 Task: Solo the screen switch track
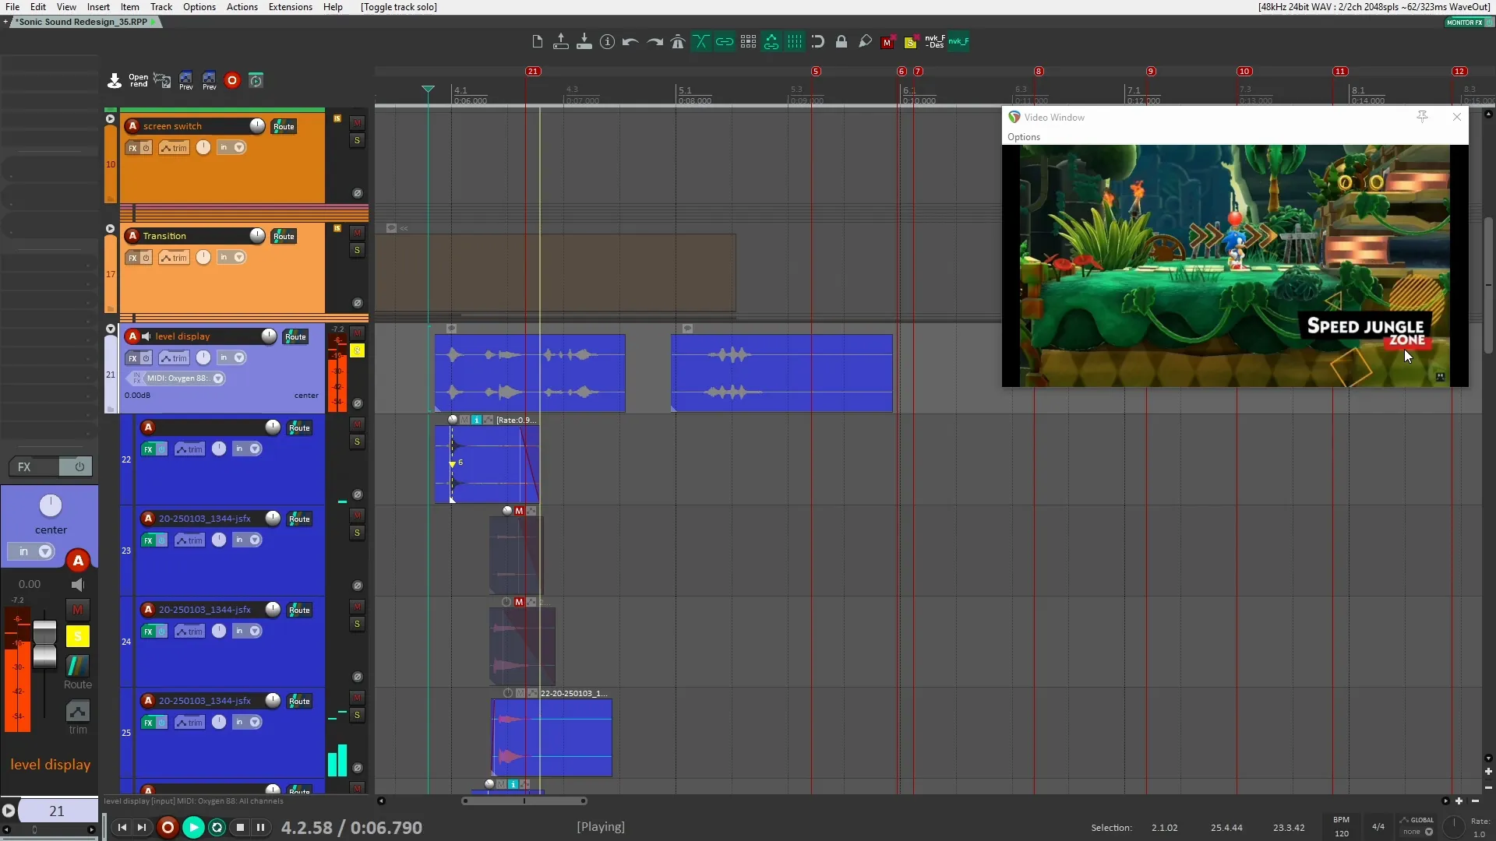click(x=357, y=141)
